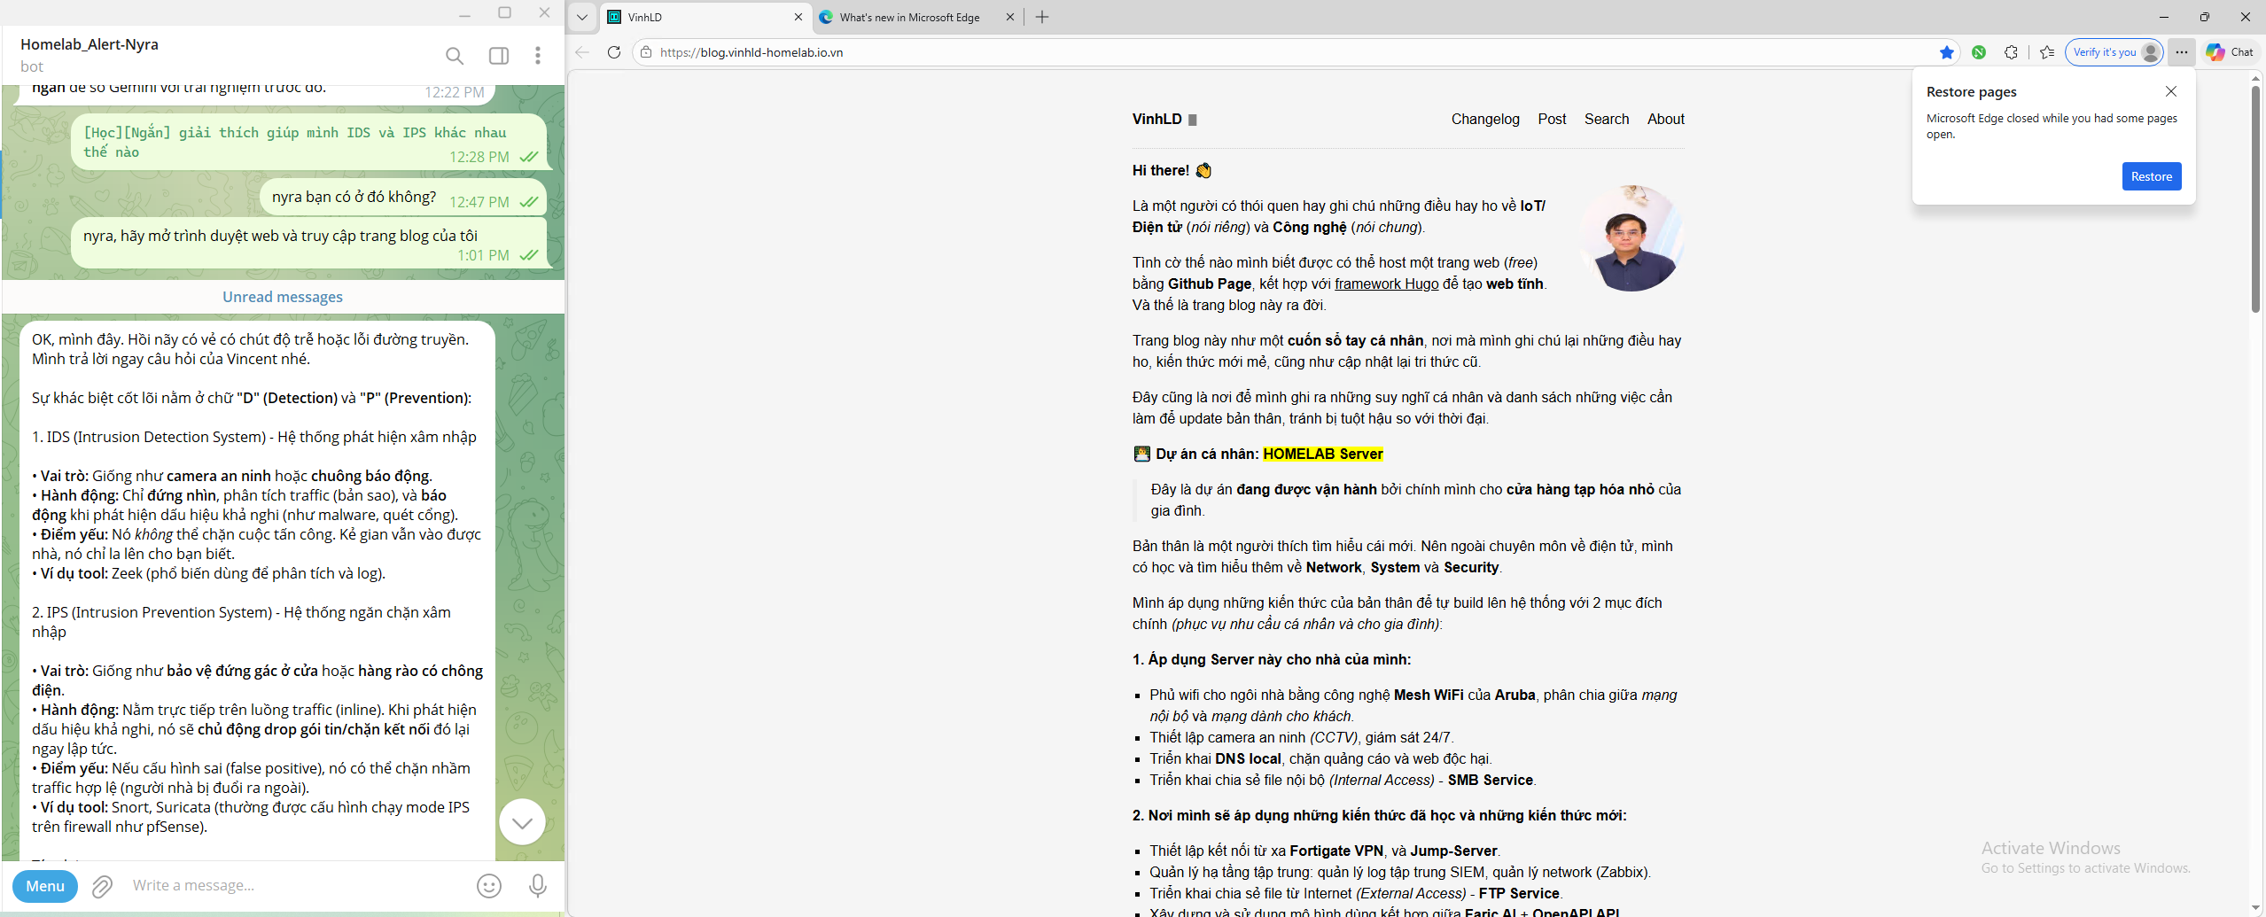
Task: Click Verify it's you profile button
Action: [x=2114, y=52]
